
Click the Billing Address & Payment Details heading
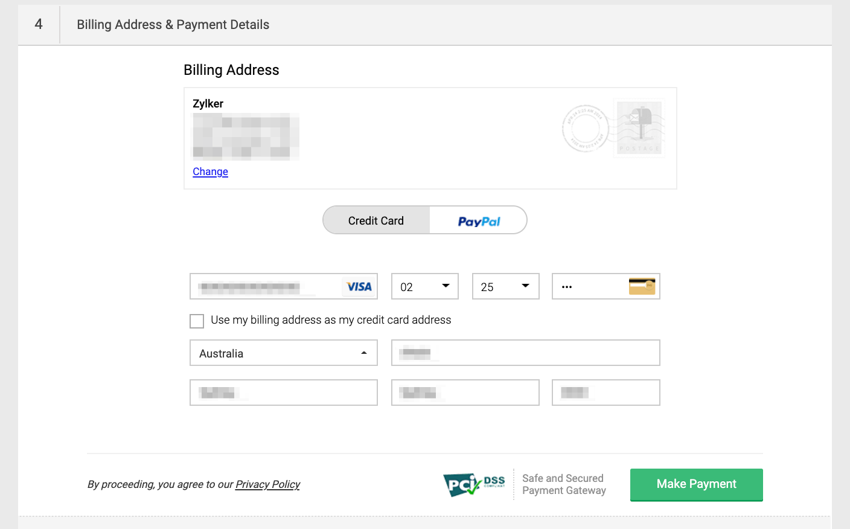coord(173,25)
